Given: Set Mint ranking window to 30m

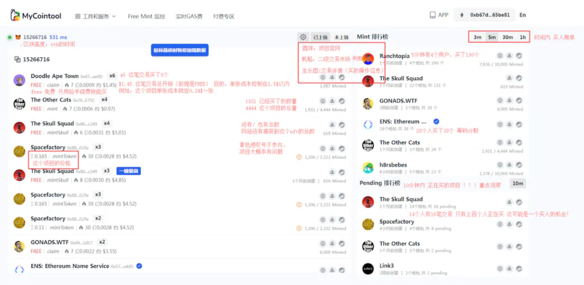Looking at the screenshot, I should [x=508, y=37].
